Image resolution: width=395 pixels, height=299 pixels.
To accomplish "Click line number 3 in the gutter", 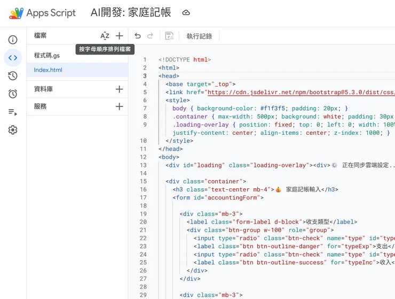I will [x=145, y=76].
